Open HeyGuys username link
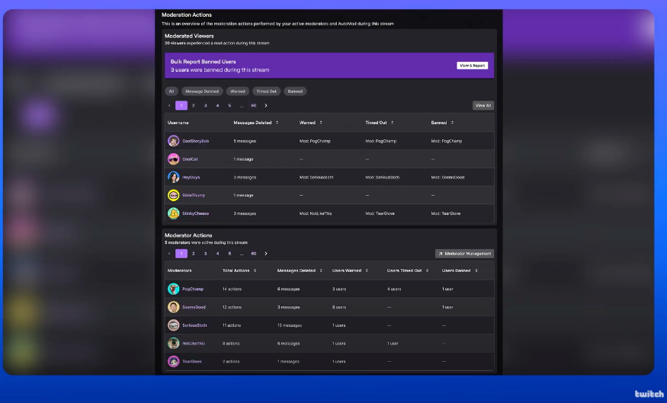 [x=191, y=178]
